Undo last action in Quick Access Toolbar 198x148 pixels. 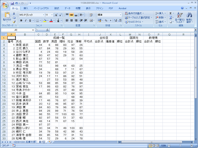tap(16, 3)
